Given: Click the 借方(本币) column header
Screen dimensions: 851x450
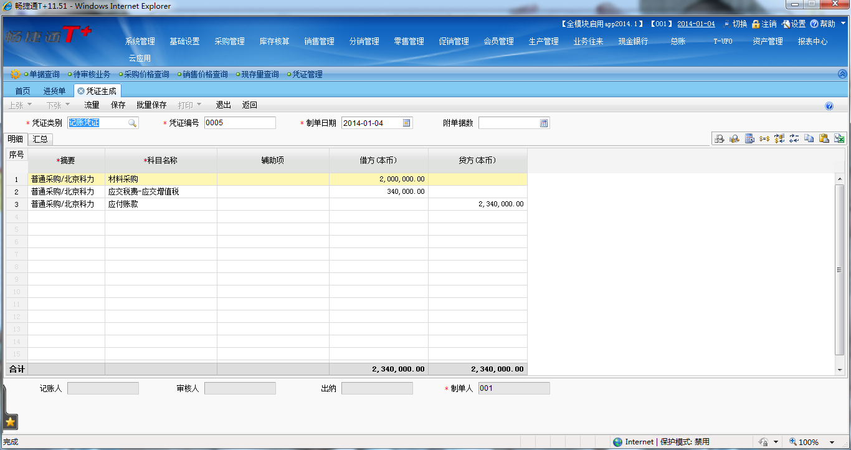Looking at the screenshot, I should (379, 160).
